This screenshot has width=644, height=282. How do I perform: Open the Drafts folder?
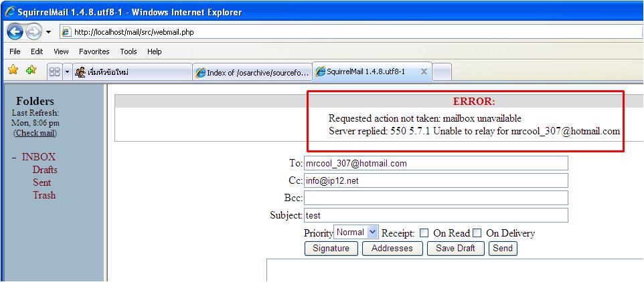point(45,170)
